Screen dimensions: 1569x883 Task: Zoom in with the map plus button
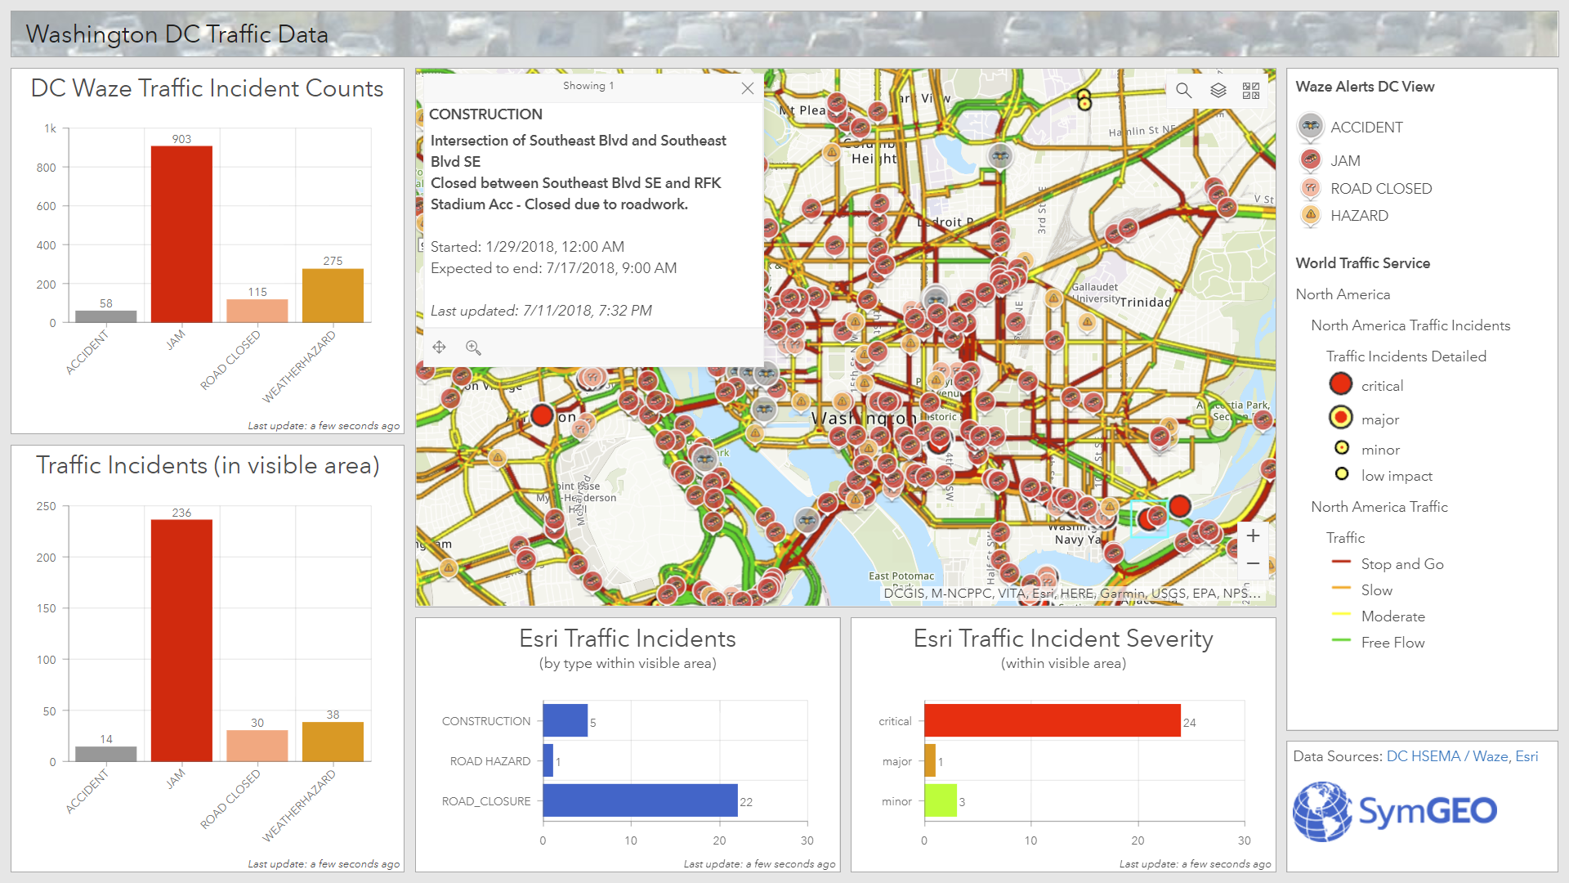coord(1253,536)
